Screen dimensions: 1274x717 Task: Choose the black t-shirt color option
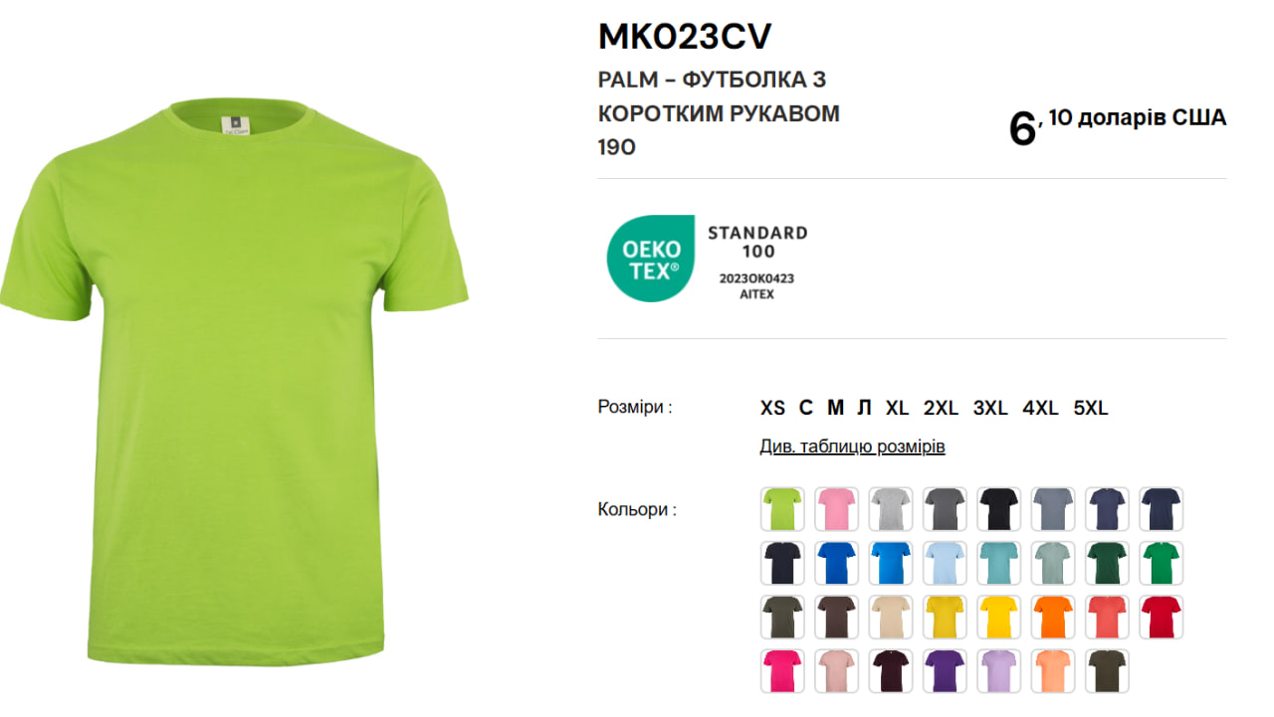tap(998, 509)
